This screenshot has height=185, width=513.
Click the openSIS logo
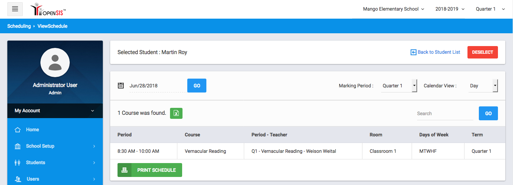coord(48,10)
